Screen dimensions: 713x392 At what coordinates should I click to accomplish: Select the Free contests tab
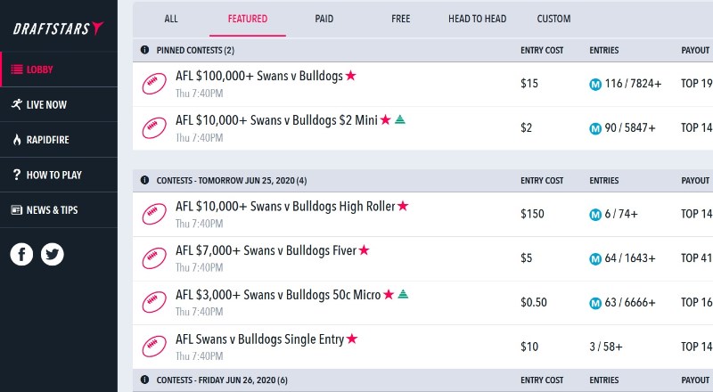400,19
